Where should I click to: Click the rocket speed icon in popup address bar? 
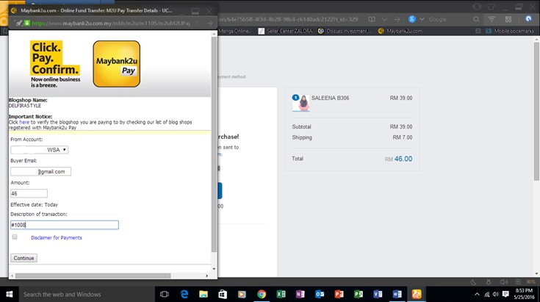[18, 23]
